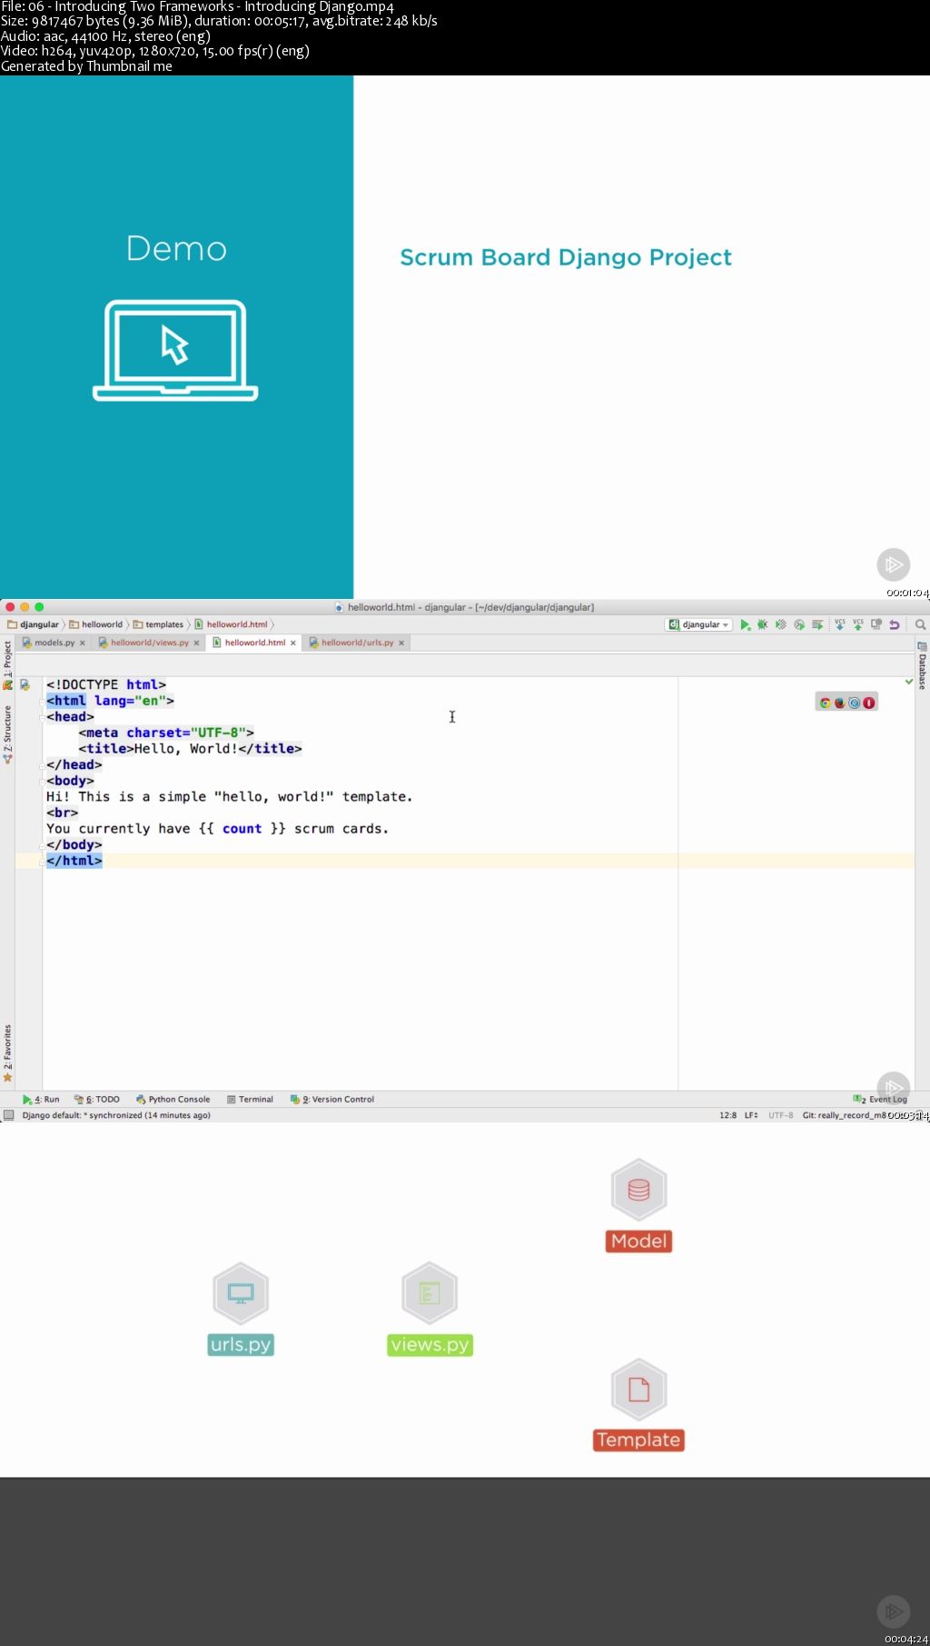Click the Model hexagon icon in diagram
This screenshot has height=1646, width=930.
point(638,1190)
